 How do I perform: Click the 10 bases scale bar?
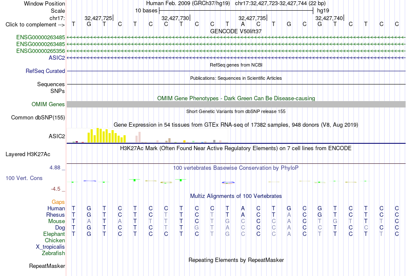236,11
